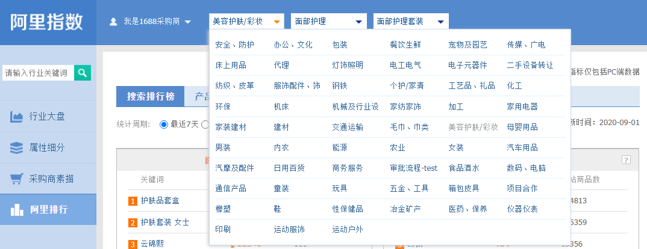Select 纺织、皮革 category
Viewport: 647px width, 249px height.
coord(234,86)
